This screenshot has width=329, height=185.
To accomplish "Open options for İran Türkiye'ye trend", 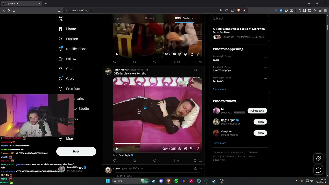I will coord(265,68).
